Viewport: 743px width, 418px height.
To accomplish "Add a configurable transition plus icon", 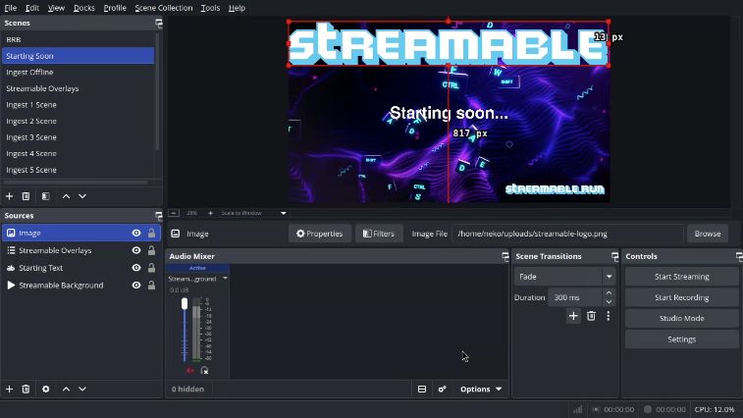I will tap(573, 316).
